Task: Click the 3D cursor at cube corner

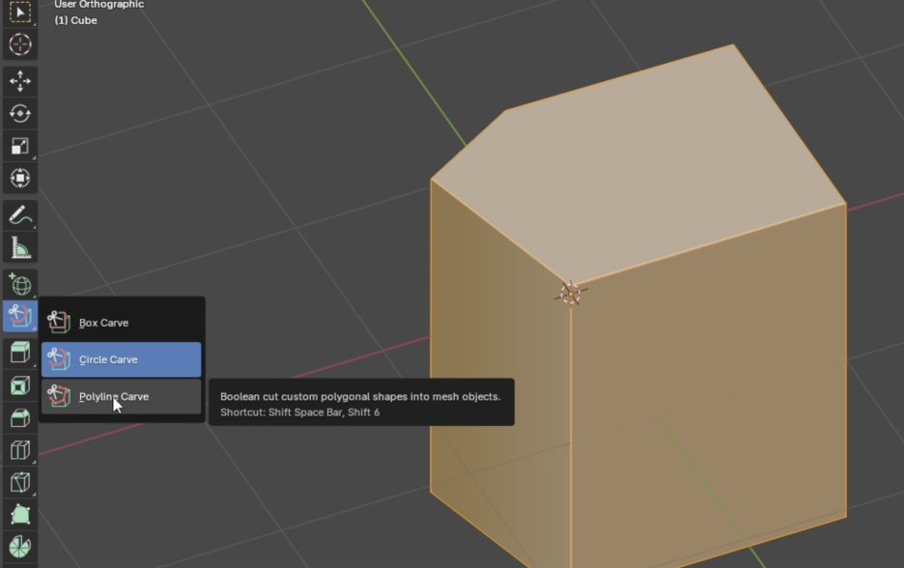Action: coord(571,294)
